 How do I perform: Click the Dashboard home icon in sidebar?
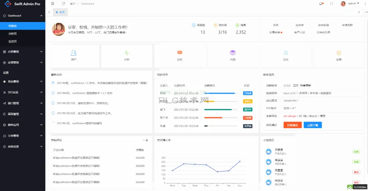pos(4,16)
